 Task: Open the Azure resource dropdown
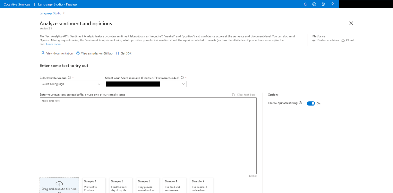(146, 84)
